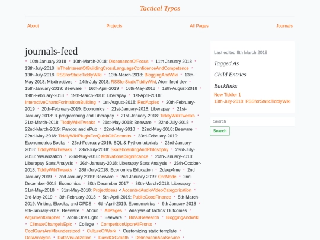This screenshot has height=240, width=320.
Task: Click the green Search button
Action: coord(220,131)
